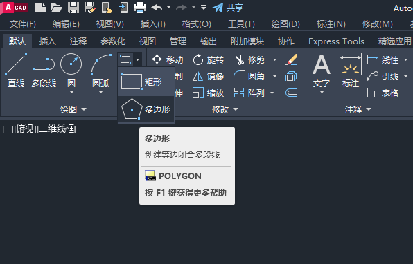
Task: Open from web and mobile icon
Action: (x=107, y=8)
